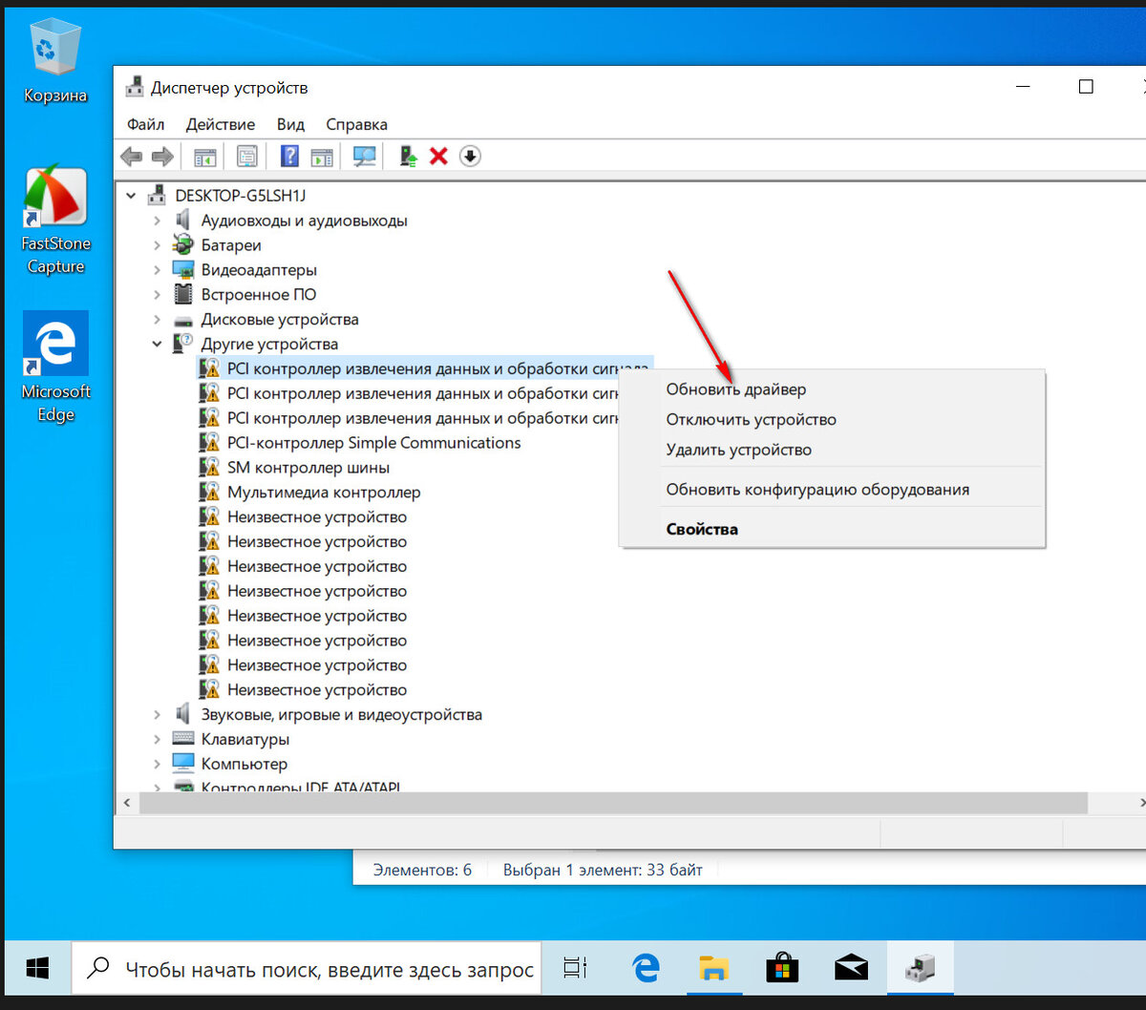1146x1010 pixels.
Task: Open the Справка menu
Action: tap(356, 124)
